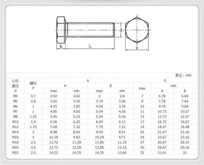Select the M4 row label

click(15, 96)
